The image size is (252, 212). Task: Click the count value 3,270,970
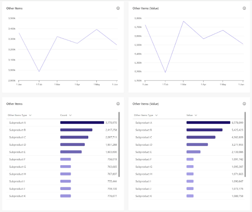click(x=111, y=122)
